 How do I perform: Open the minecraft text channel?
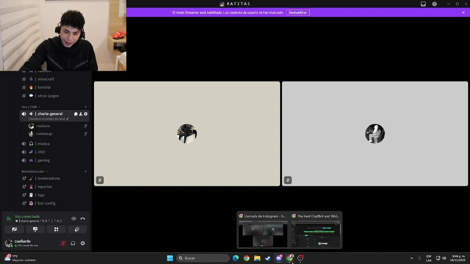coord(54,79)
